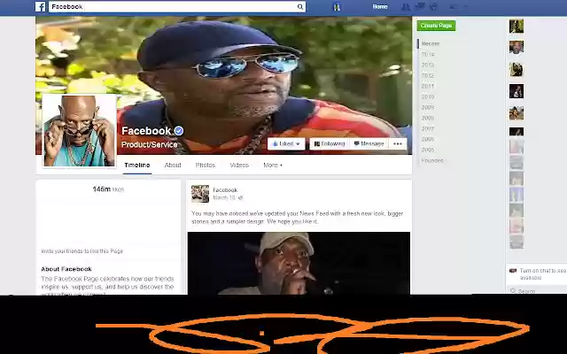Jump to 2008 in the timeline navigator
Screen dimensions: 567x354
coord(428,118)
